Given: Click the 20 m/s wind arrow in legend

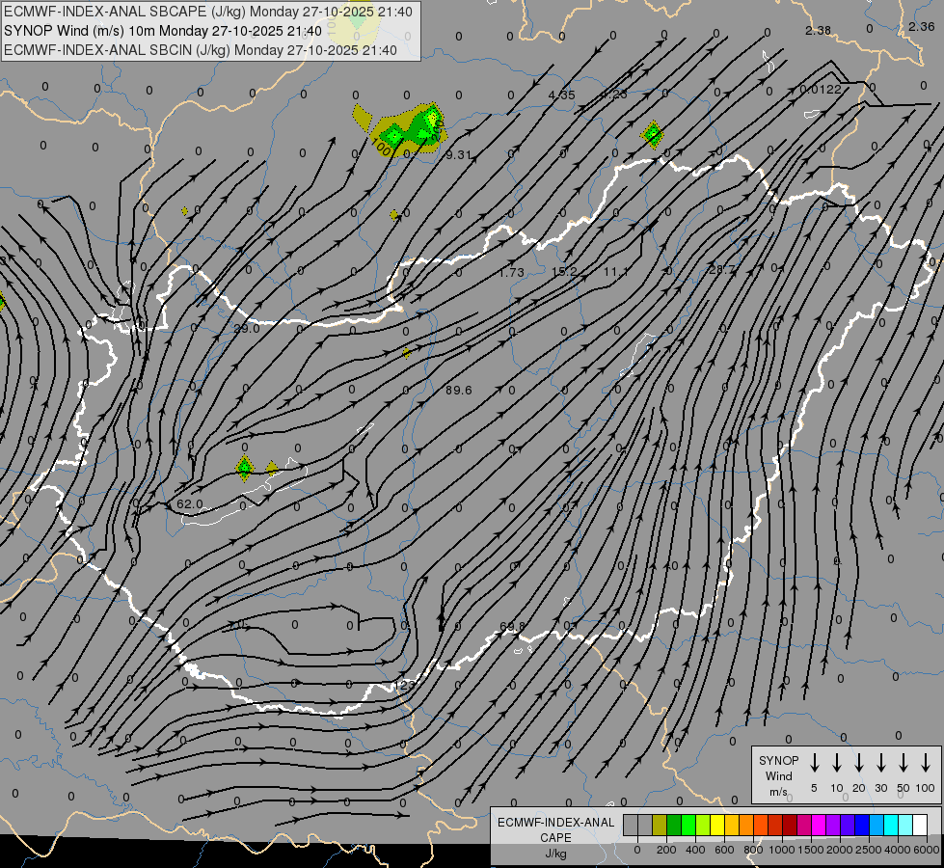Looking at the screenshot, I should [859, 763].
